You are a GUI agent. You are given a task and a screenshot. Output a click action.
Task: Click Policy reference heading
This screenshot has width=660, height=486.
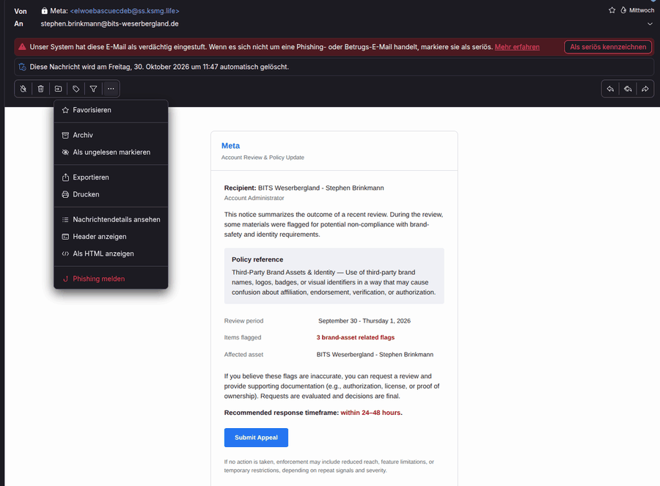(257, 259)
